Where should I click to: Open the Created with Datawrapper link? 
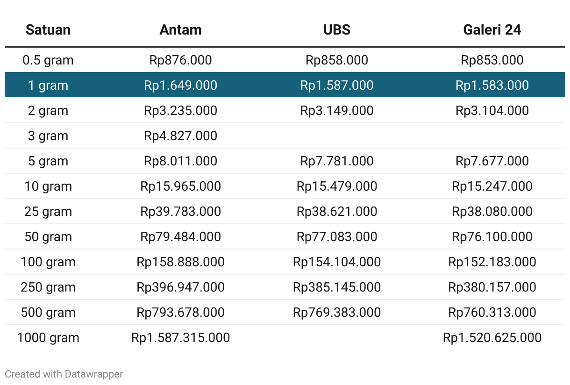point(64,374)
